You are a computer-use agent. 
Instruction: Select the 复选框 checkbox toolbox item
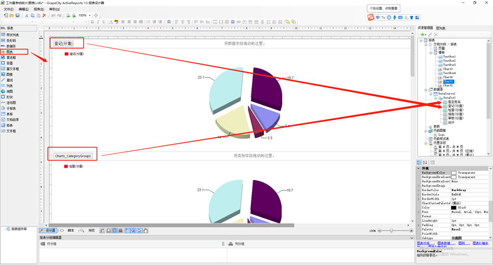(11, 57)
